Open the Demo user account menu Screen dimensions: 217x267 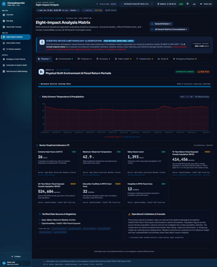206,4
